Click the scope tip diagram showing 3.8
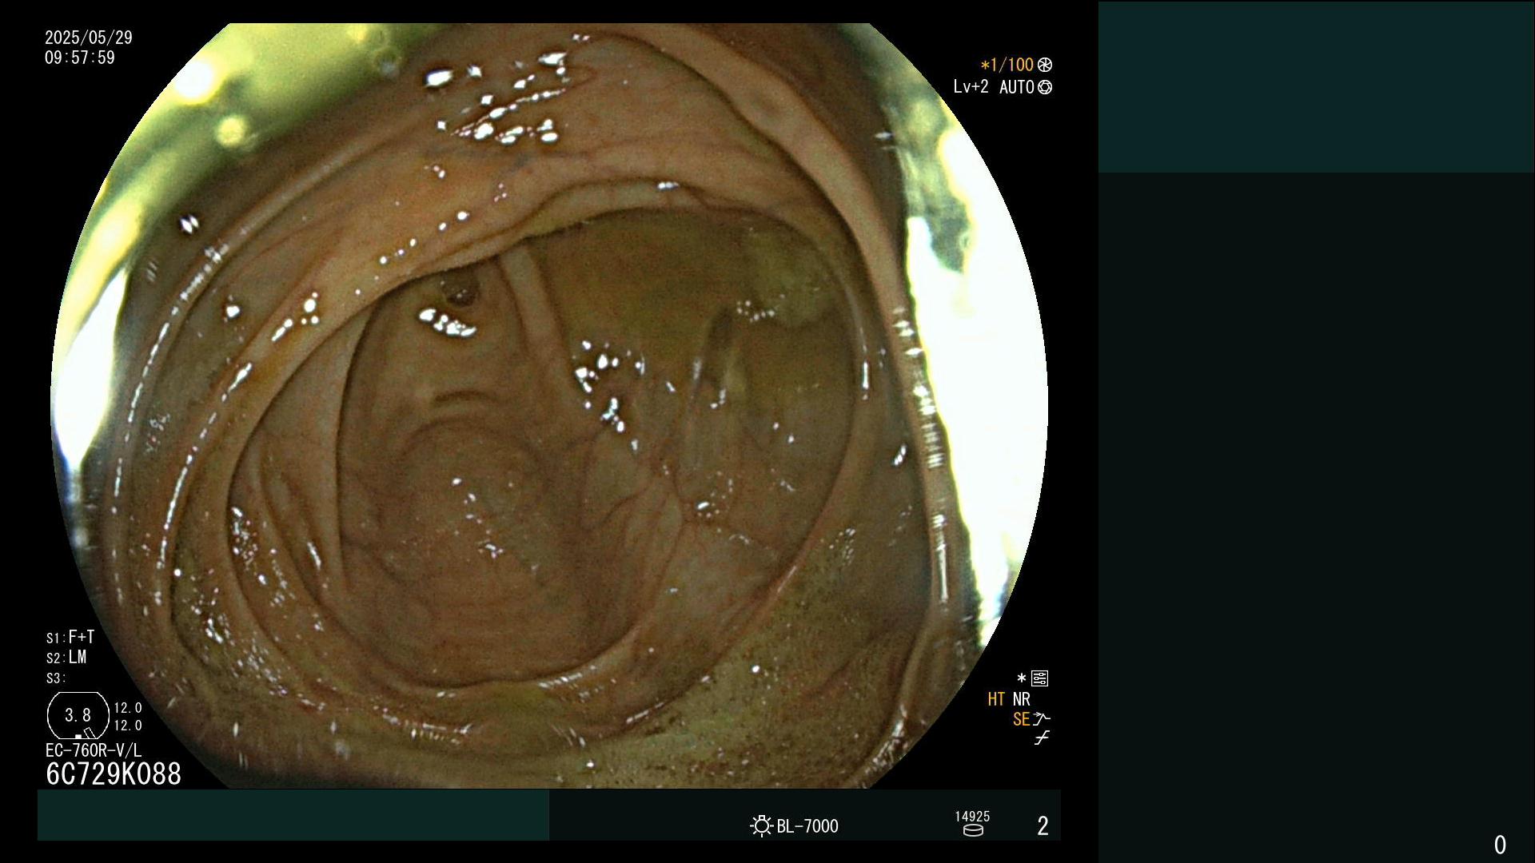This screenshot has height=863, width=1535. (78, 716)
